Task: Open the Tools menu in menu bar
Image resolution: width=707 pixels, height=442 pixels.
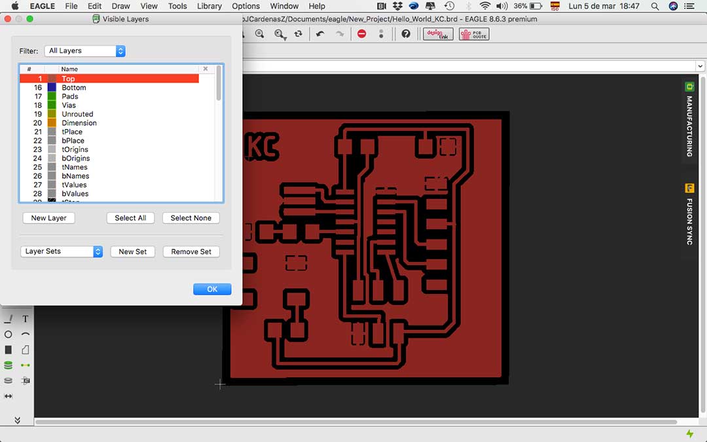Action: pos(177,6)
